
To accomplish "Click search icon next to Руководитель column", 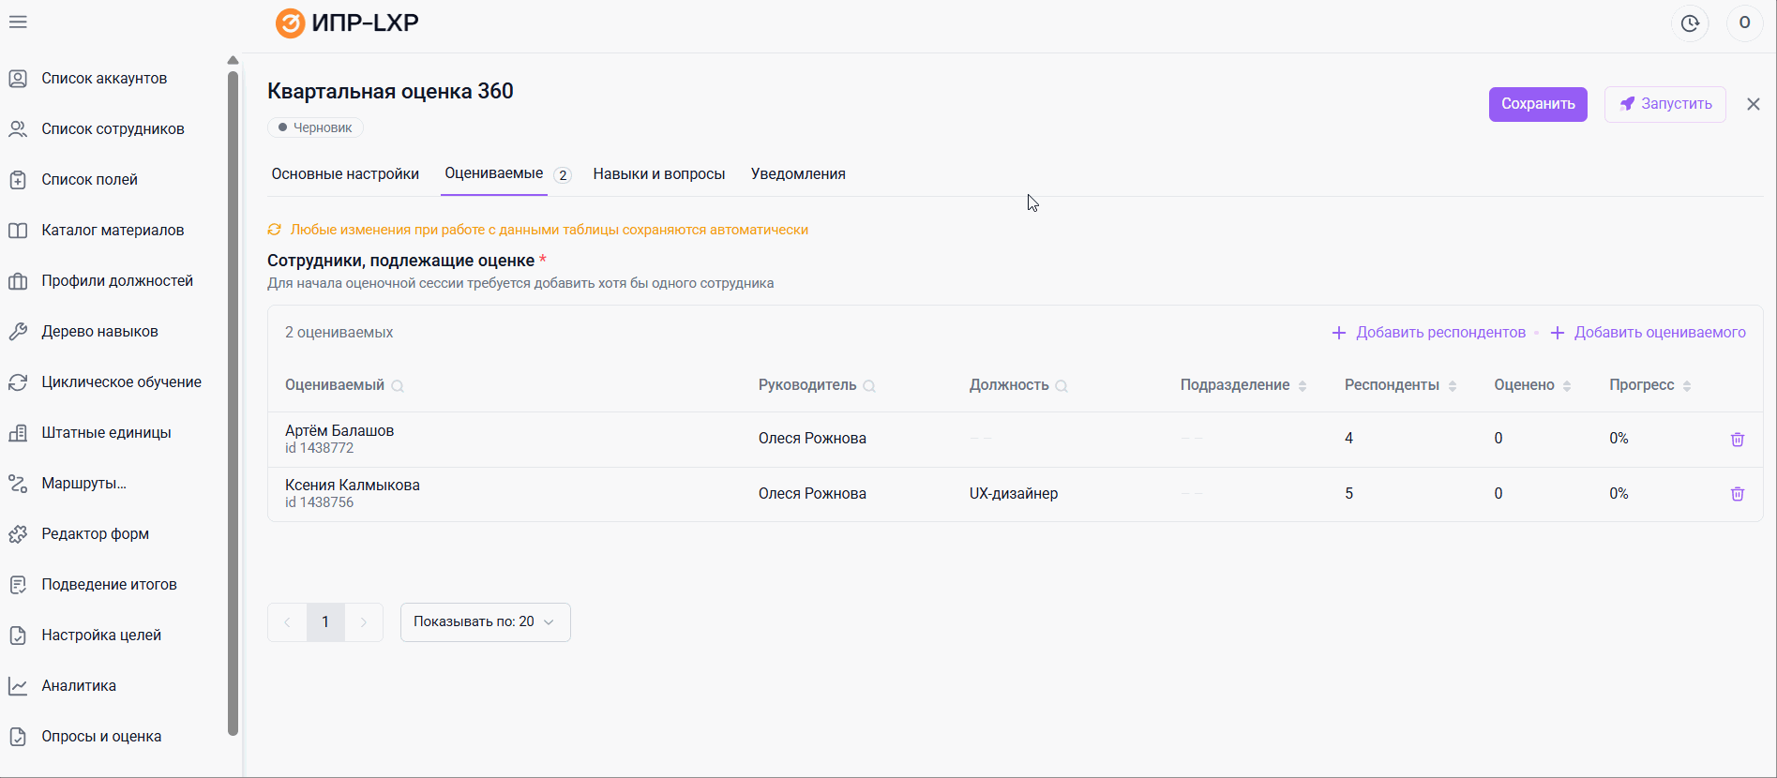I will point(869,386).
